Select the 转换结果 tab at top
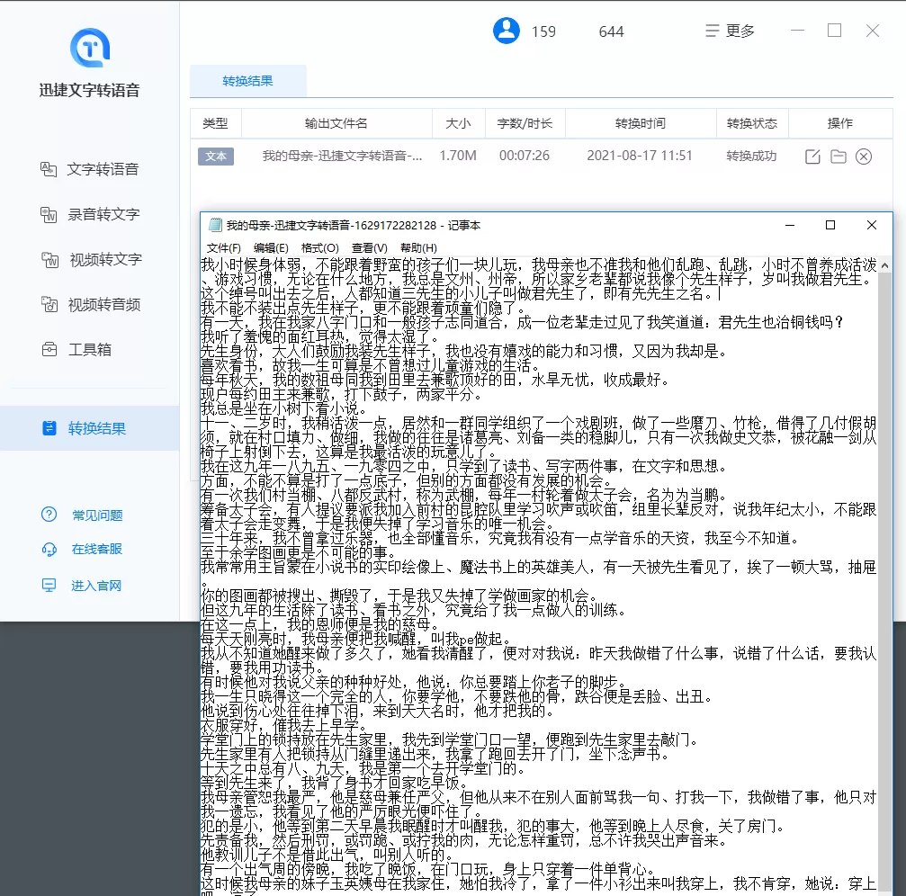906x896 pixels. click(248, 81)
